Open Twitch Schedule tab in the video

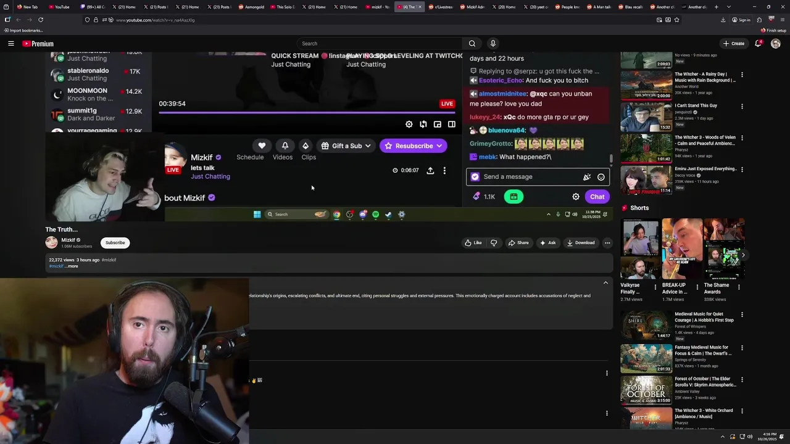250,157
